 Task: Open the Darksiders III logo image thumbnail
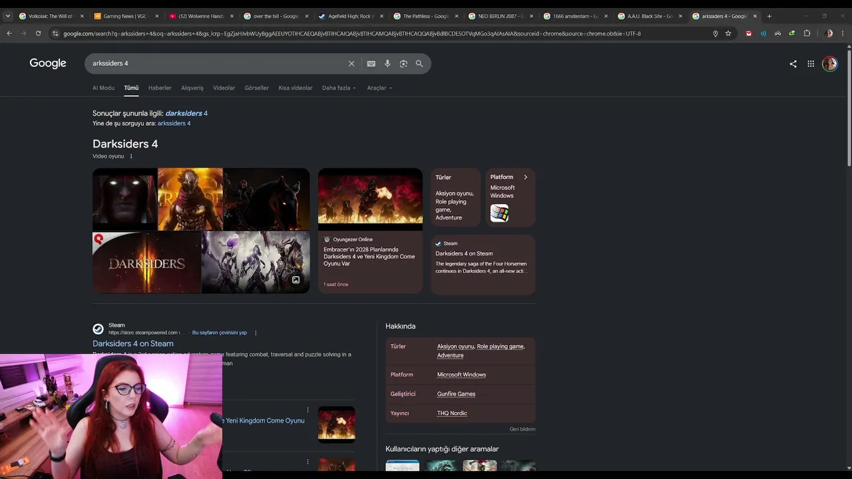[x=146, y=263]
